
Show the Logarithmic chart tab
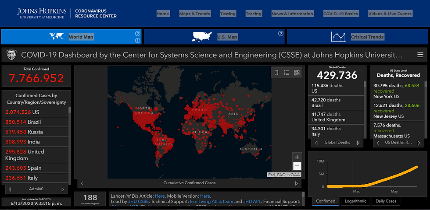click(x=355, y=201)
